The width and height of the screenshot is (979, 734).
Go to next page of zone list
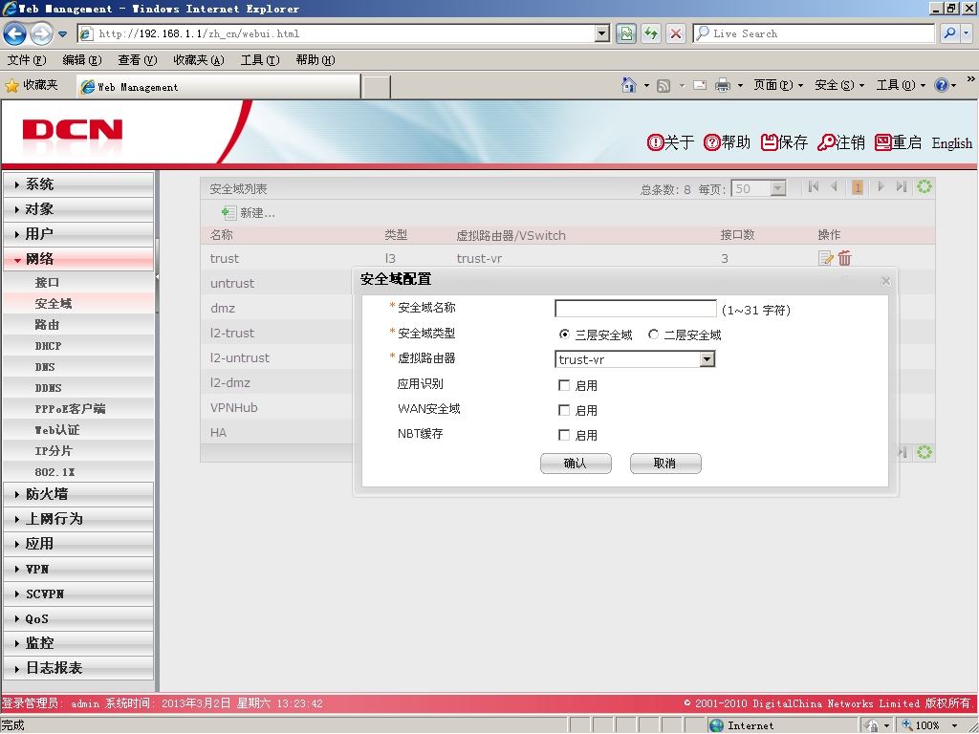pos(881,186)
